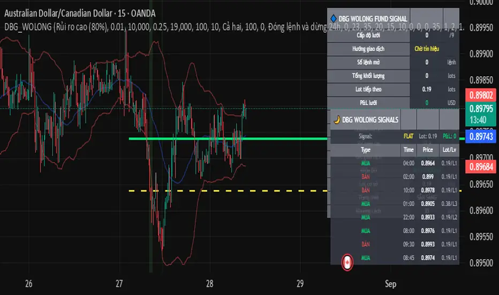Click the 0.89900 price scale label
Image resolution: width=499 pixels, height=295 pixels.
click(x=481, y=54)
